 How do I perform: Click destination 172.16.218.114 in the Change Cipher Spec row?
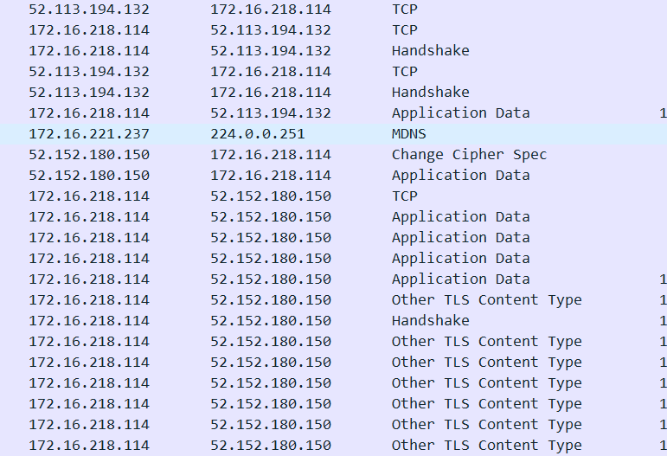coord(271,155)
